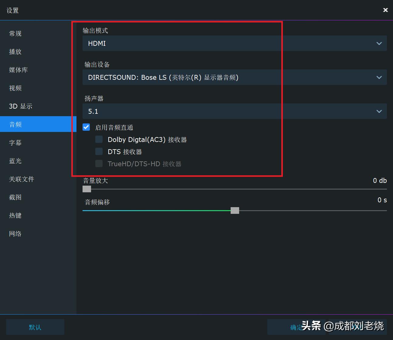Switch to the 热键 hotkey settings
393x340 pixels.
point(15,215)
